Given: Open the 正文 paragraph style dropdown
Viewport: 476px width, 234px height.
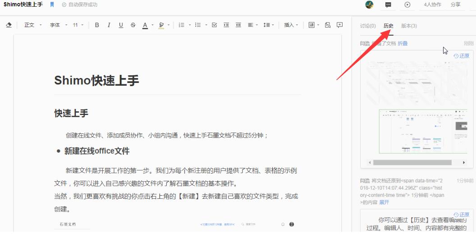Looking at the screenshot, I should coord(33,25).
